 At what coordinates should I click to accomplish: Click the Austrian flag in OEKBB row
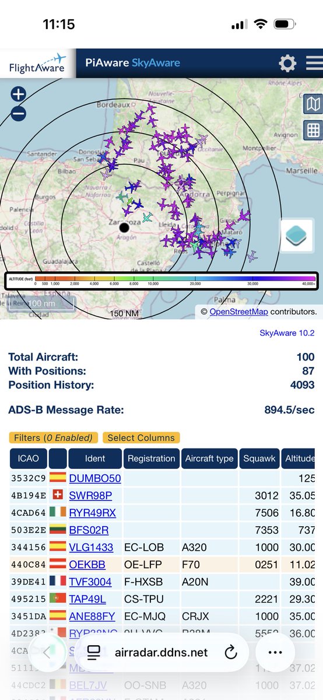coord(58,565)
